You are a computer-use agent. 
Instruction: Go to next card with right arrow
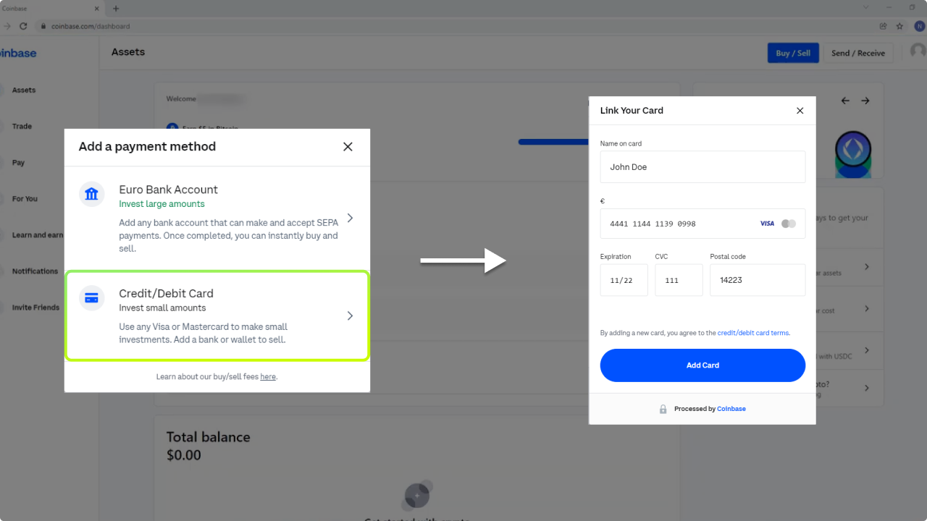(865, 101)
